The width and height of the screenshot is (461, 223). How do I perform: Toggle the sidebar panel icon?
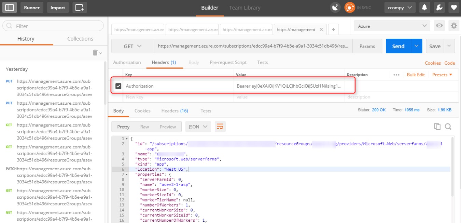[10, 8]
